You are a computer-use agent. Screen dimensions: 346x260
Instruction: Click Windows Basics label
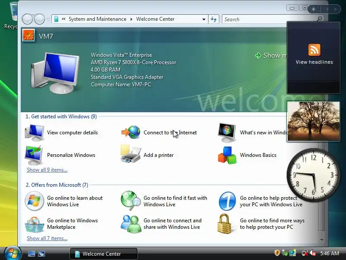(x=258, y=155)
